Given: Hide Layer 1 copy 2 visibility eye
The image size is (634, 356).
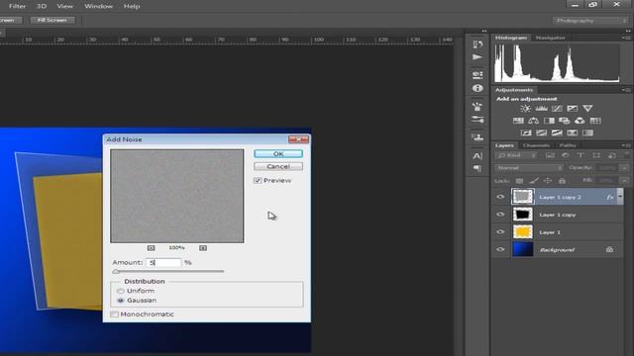Looking at the screenshot, I should click(500, 197).
